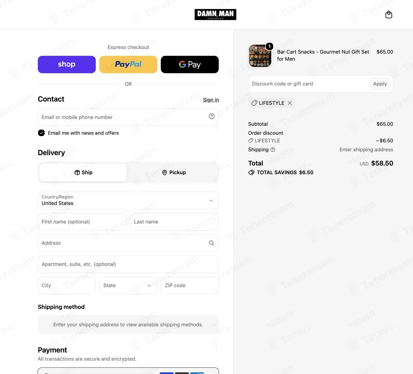Click the shipping info question icon
The image size is (413, 374).
click(273, 149)
